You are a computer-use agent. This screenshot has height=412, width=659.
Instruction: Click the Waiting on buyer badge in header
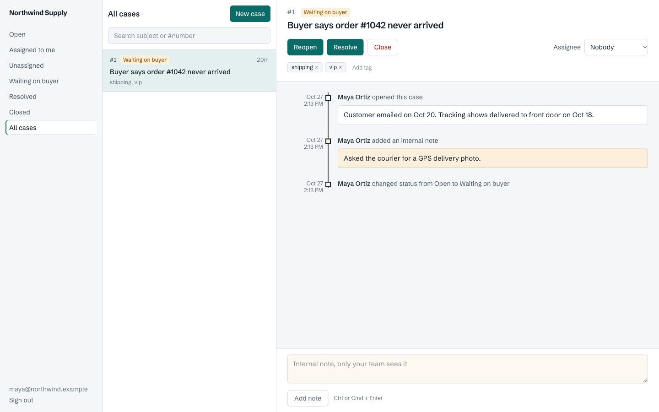pyautogui.click(x=325, y=12)
